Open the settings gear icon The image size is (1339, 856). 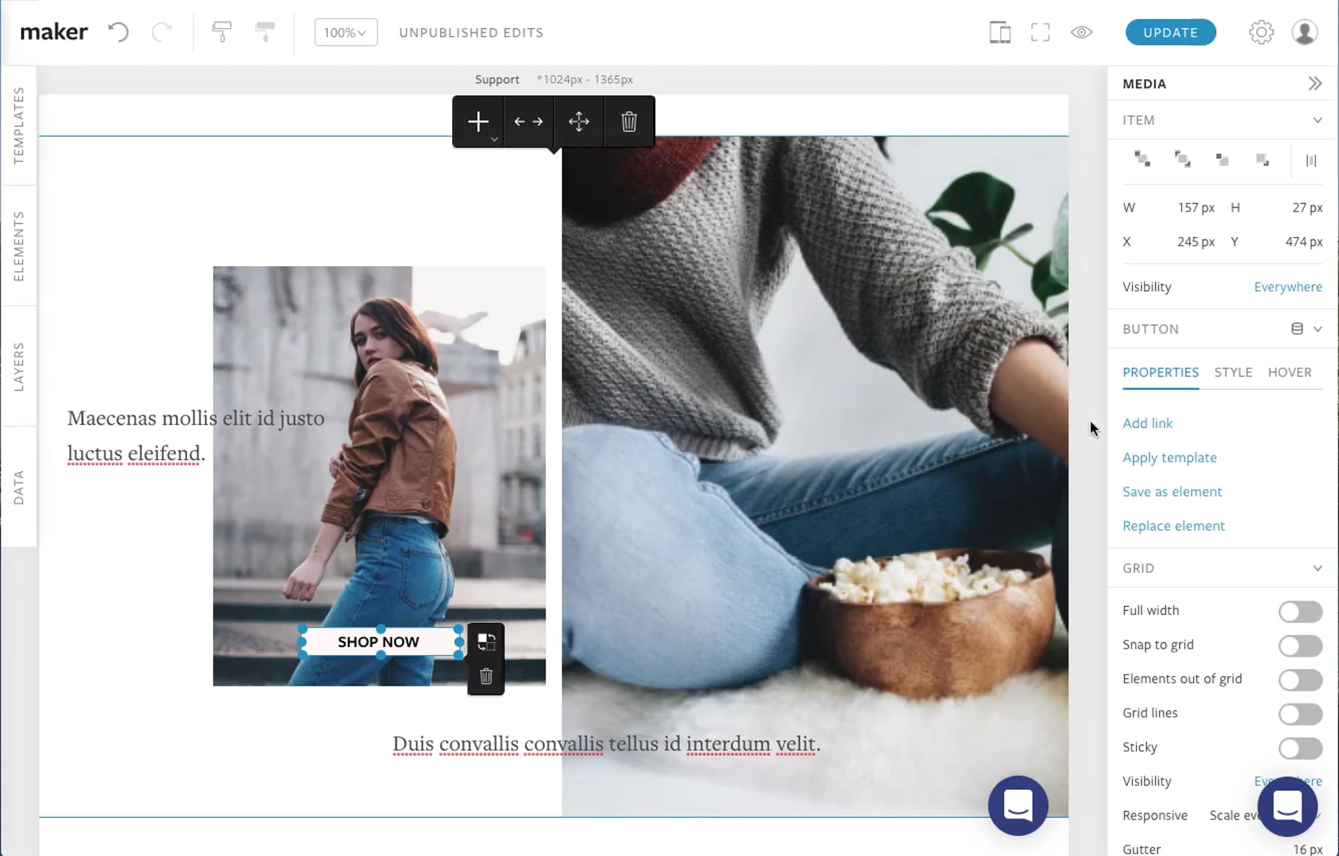pos(1261,32)
